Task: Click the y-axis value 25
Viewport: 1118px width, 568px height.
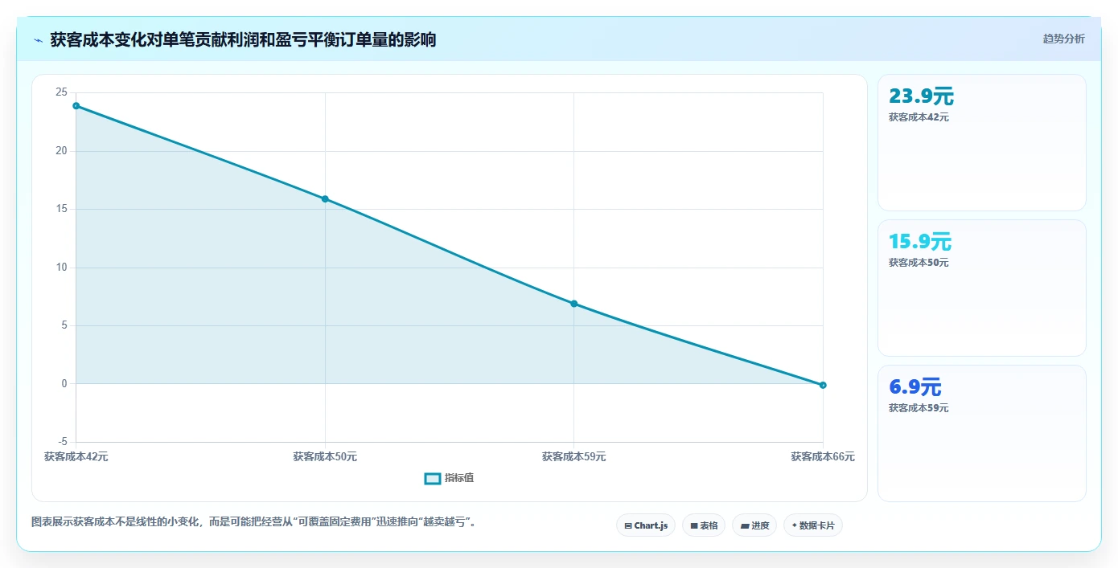Action: point(61,92)
